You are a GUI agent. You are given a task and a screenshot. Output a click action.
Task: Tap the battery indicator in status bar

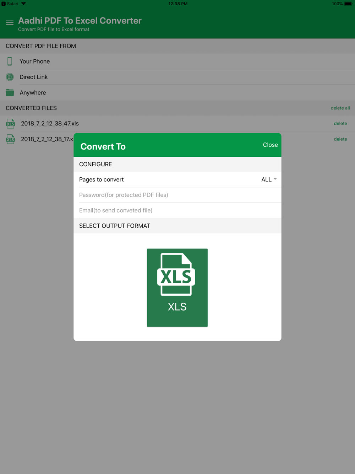coord(348,4)
